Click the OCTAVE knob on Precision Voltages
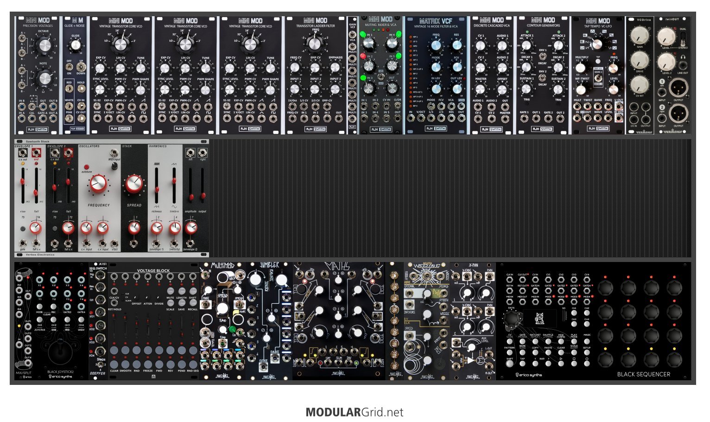Screen dimensions: 710x422 click(44, 45)
